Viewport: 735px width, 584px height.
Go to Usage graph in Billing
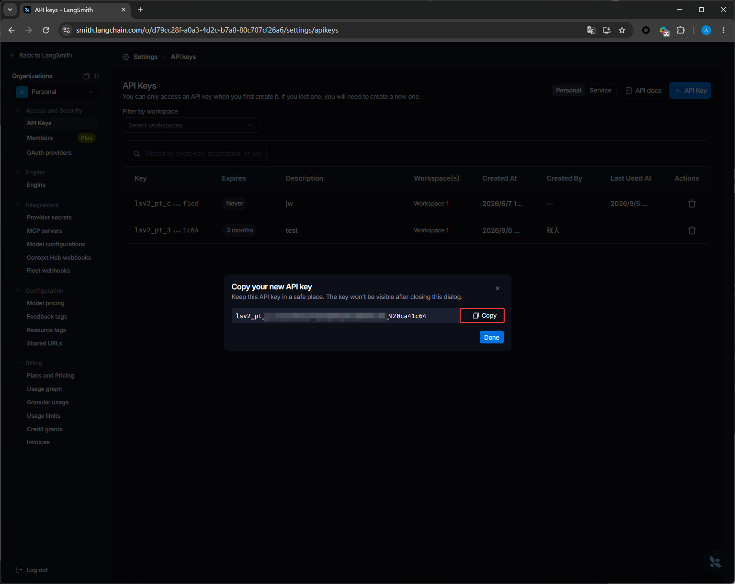tap(45, 389)
